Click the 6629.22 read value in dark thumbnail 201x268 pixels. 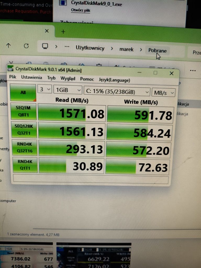click(x=98, y=259)
